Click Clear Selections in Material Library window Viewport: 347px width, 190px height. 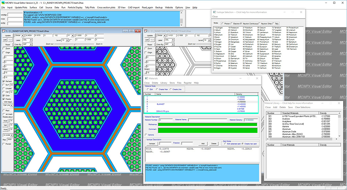click(303, 107)
